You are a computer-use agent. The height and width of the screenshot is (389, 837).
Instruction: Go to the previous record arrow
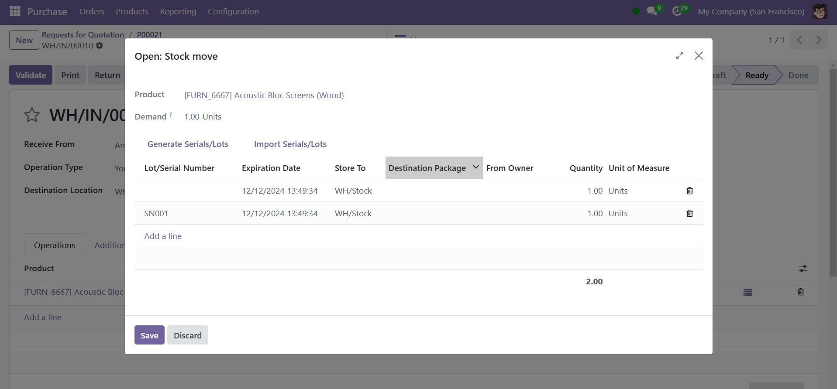799,40
